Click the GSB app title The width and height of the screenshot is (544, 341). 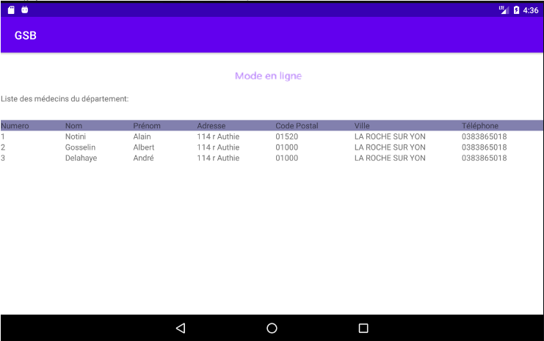(26, 36)
